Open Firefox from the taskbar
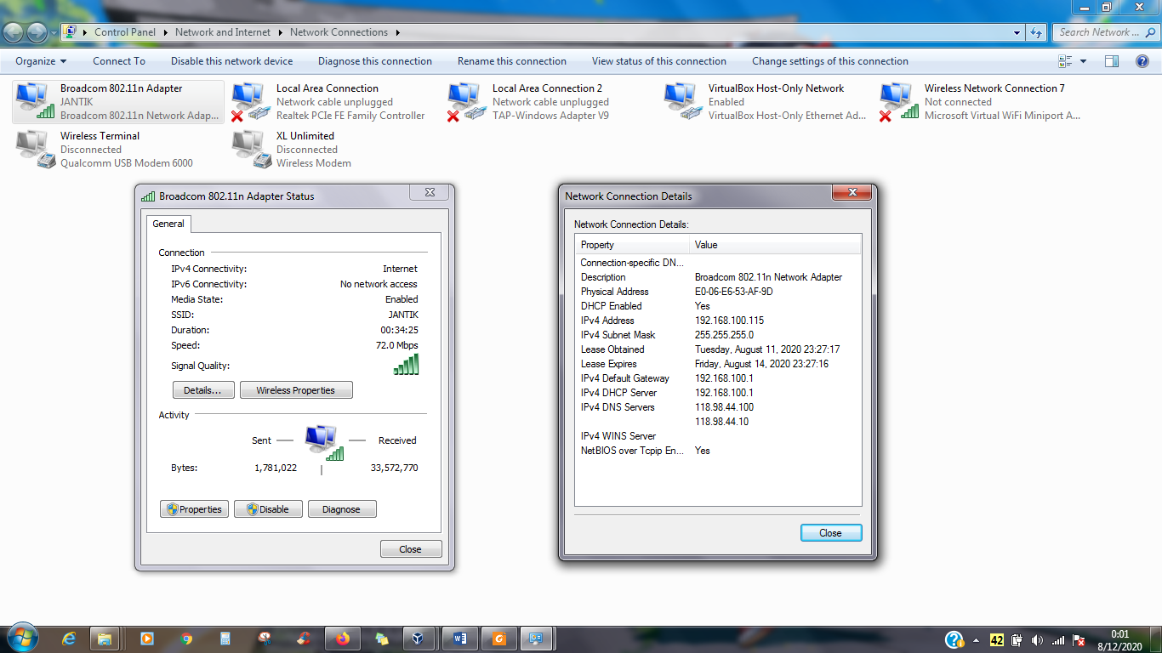The height and width of the screenshot is (653, 1162). click(343, 639)
